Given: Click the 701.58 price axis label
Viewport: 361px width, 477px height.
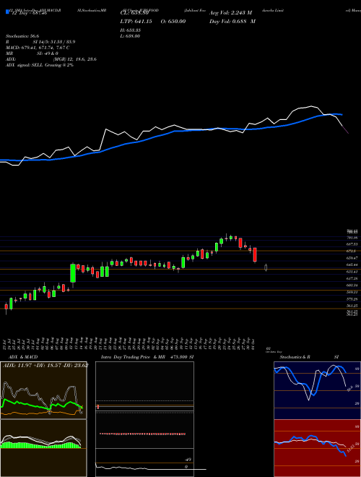Looking at the screenshot, I should point(352,237).
